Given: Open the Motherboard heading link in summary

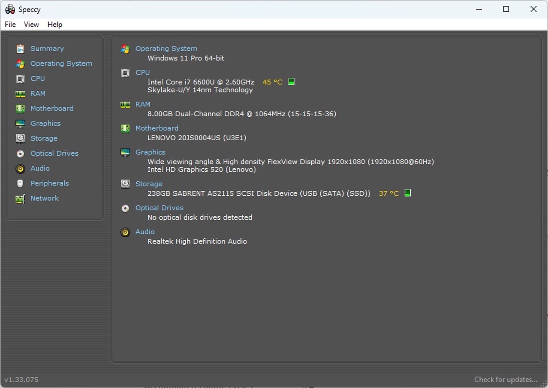Looking at the screenshot, I should (x=157, y=128).
